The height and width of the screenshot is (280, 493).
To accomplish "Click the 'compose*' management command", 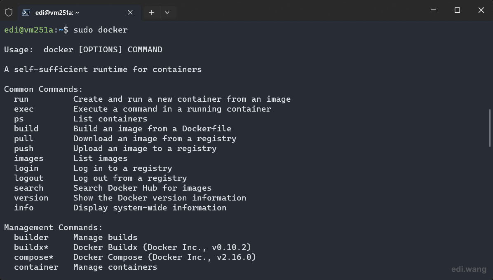I will coord(34,257).
